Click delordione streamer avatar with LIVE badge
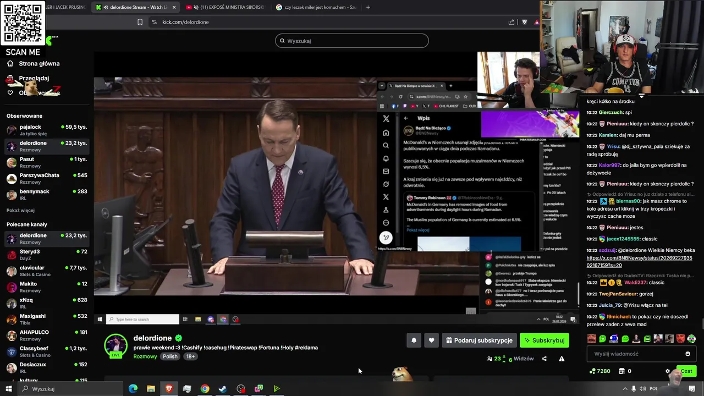Screen dimensions: 704x396 coord(116,345)
